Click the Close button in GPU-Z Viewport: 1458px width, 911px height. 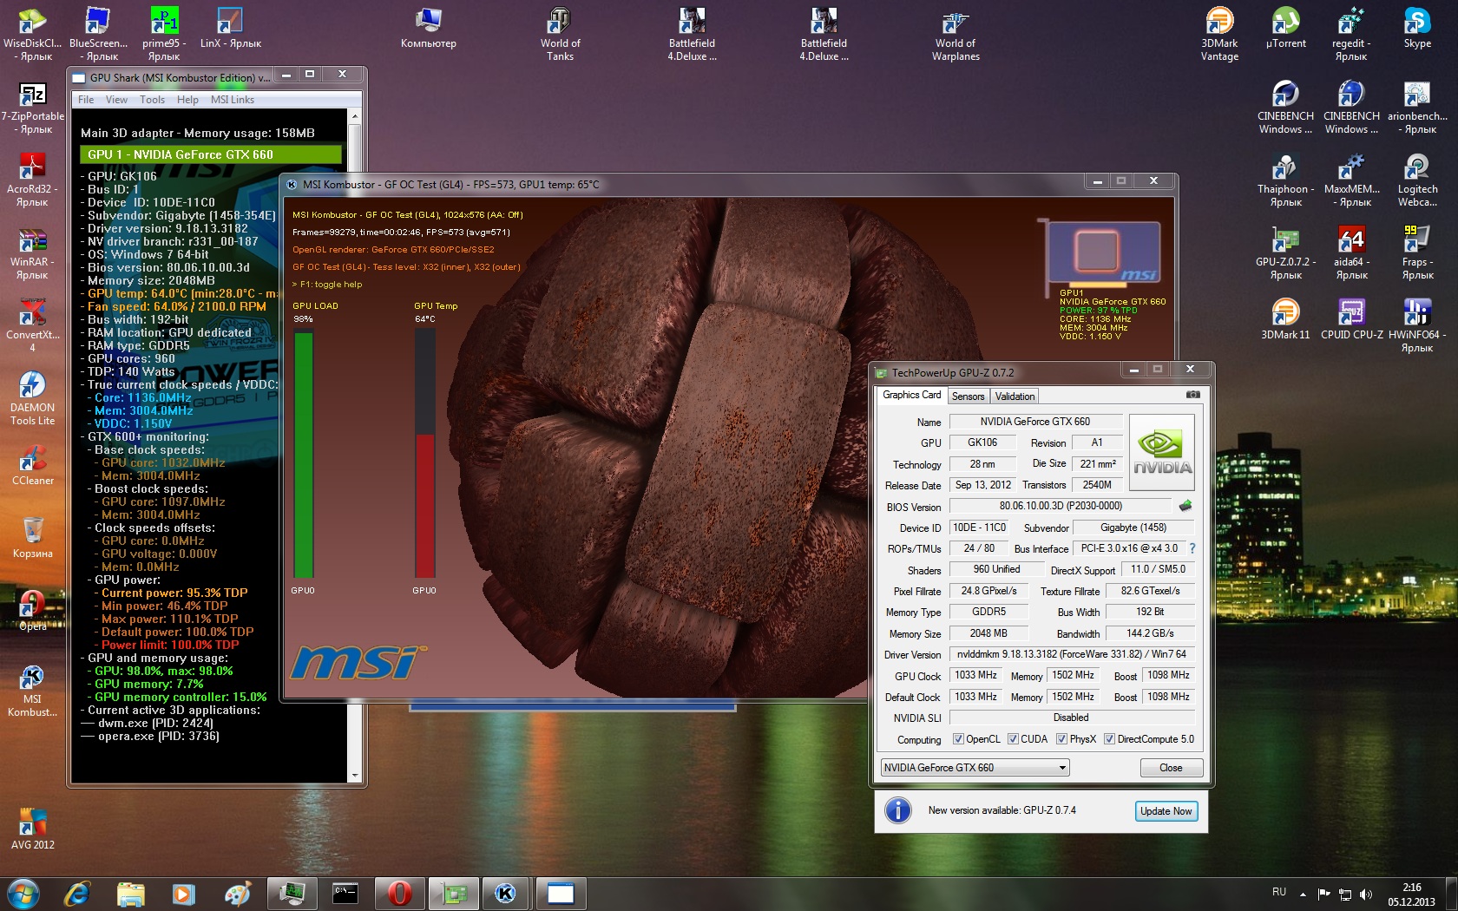[1171, 768]
